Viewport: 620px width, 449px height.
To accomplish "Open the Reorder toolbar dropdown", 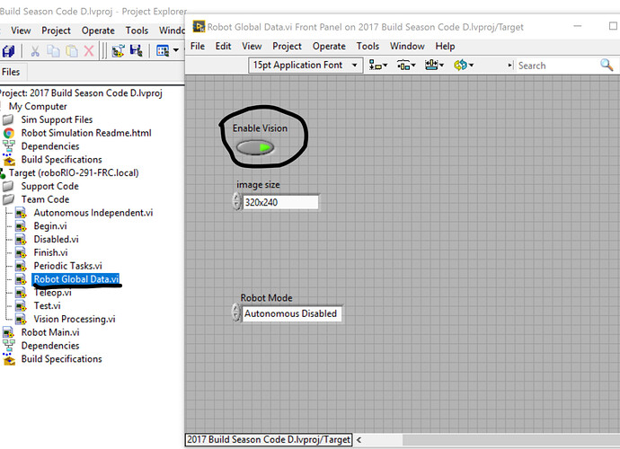I will click(464, 65).
